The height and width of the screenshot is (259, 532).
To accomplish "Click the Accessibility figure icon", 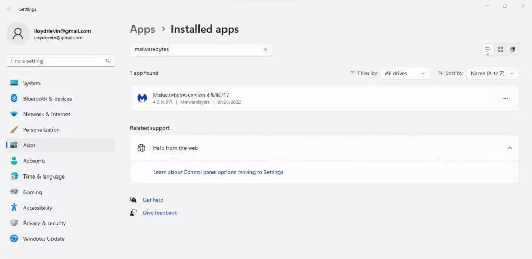I will pyautogui.click(x=14, y=208).
